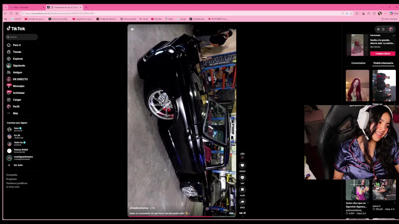Open the Mint Mobile ad thumbnail
The height and width of the screenshot is (224, 399).
click(x=357, y=45)
